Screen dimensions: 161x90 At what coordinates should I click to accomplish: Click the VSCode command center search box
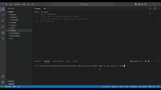[x=84, y=4]
